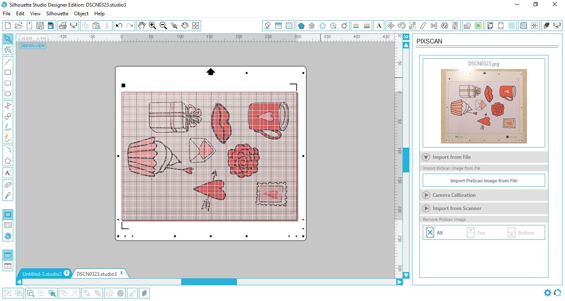The width and height of the screenshot is (565, 301).
Task: Select the Zoom In magnifier tool
Action: click(152, 25)
